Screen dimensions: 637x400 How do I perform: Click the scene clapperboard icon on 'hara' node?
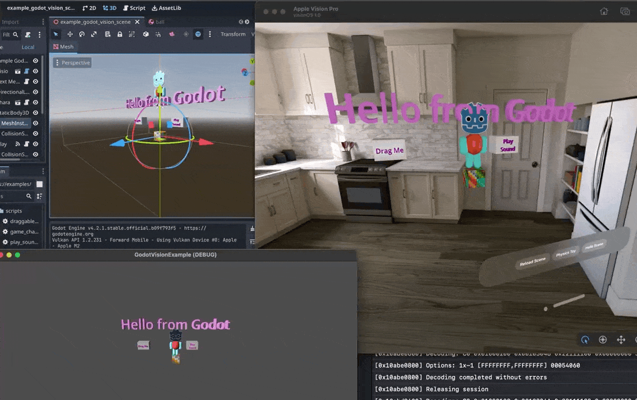click(x=17, y=102)
